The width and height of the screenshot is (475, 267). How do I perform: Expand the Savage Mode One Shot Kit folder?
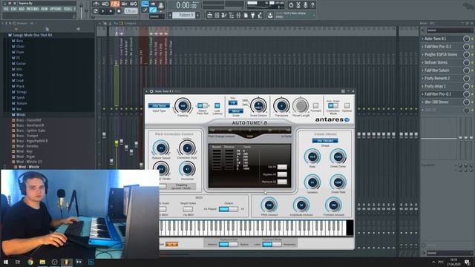tap(32, 35)
